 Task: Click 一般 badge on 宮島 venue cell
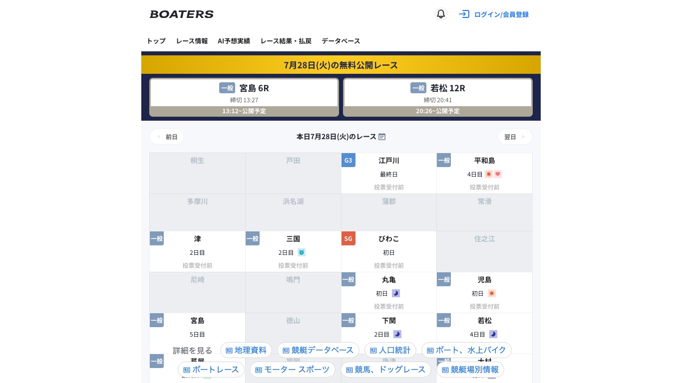pos(157,320)
